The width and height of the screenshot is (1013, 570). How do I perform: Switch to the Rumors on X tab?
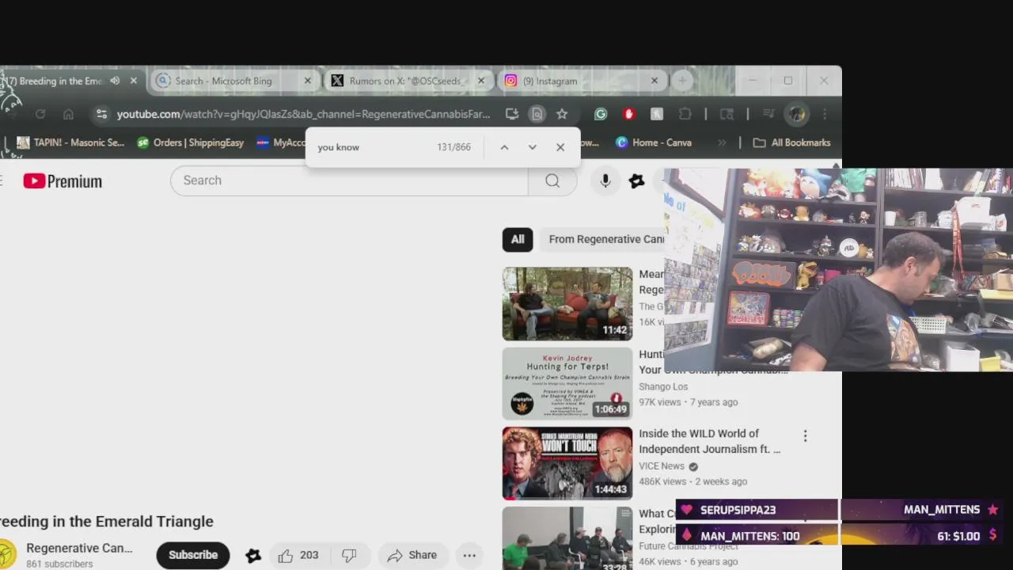tap(407, 81)
